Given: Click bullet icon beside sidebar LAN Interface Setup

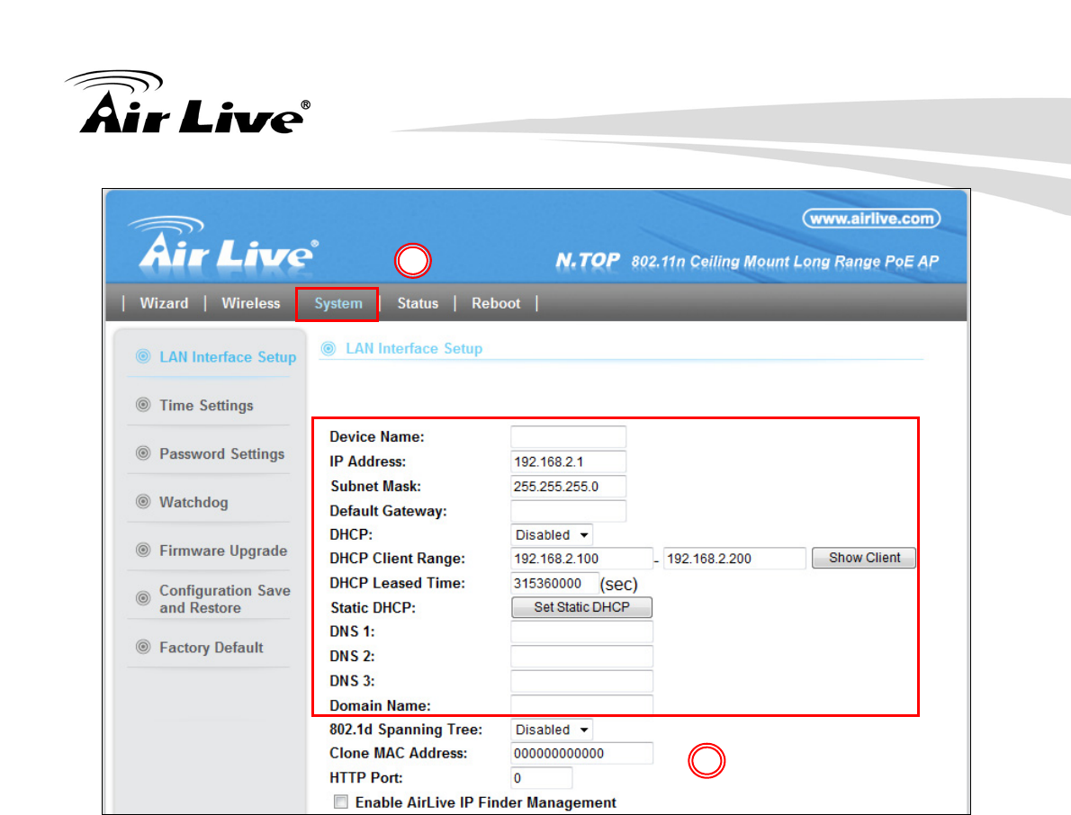Looking at the screenshot, I should (x=143, y=356).
